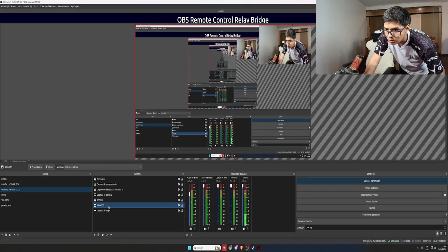Image resolution: width=448 pixels, height=252 pixels.
Task: Remove the selected scene using the trash icon
Action: (6, 235)
